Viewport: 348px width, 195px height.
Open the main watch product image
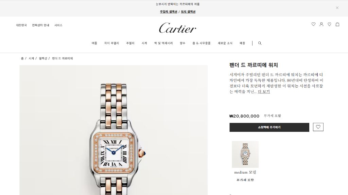click(114, 130)
